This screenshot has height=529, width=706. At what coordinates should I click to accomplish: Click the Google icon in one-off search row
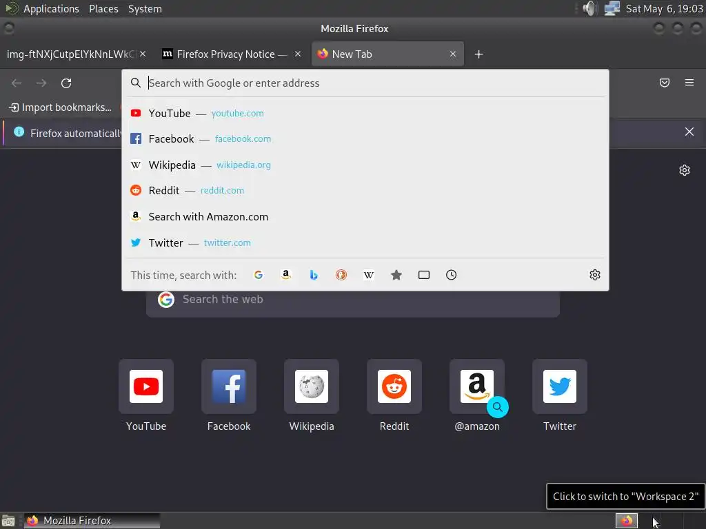[259, 275]
